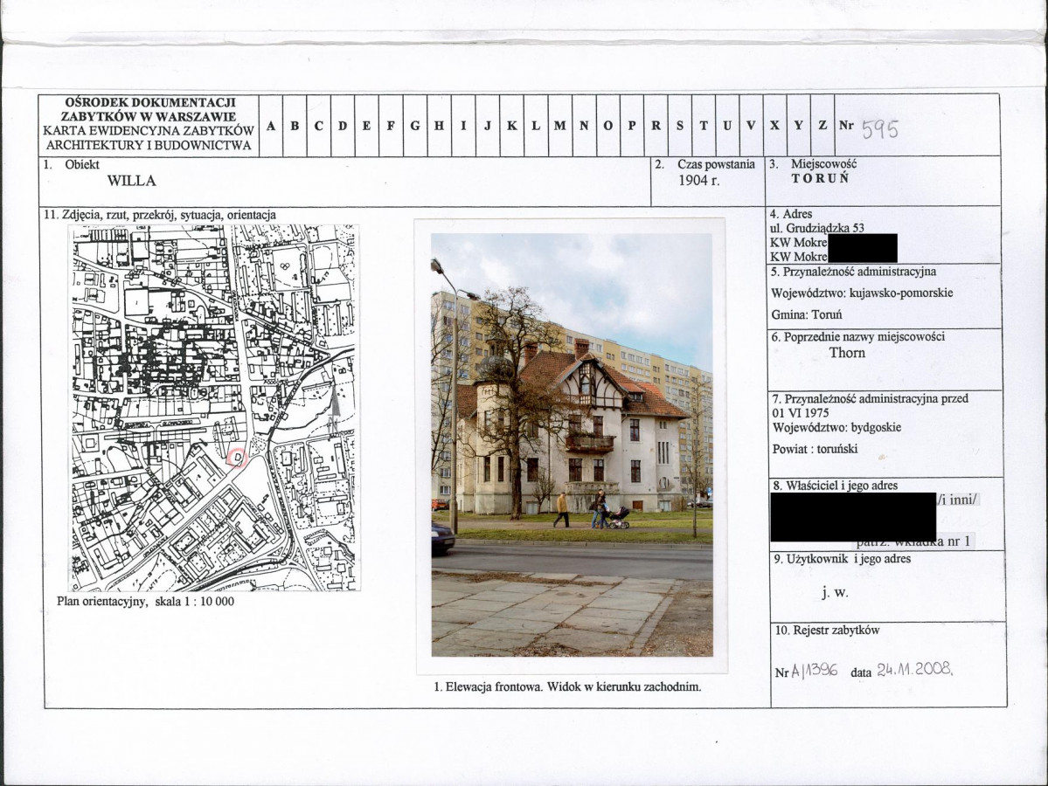Click the '6. Poprzednie nazwy miejscowości' label
The image size is (1048, 786).
coord(858,336)
